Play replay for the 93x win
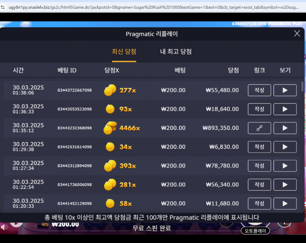This screenshot has width=306, height=243. tap(285, 109)
